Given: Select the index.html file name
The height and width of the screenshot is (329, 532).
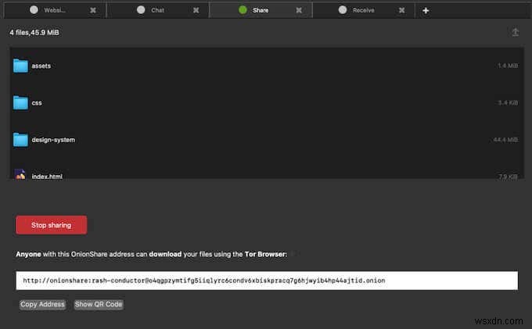Looking at the screenshot, I should 47,176.
